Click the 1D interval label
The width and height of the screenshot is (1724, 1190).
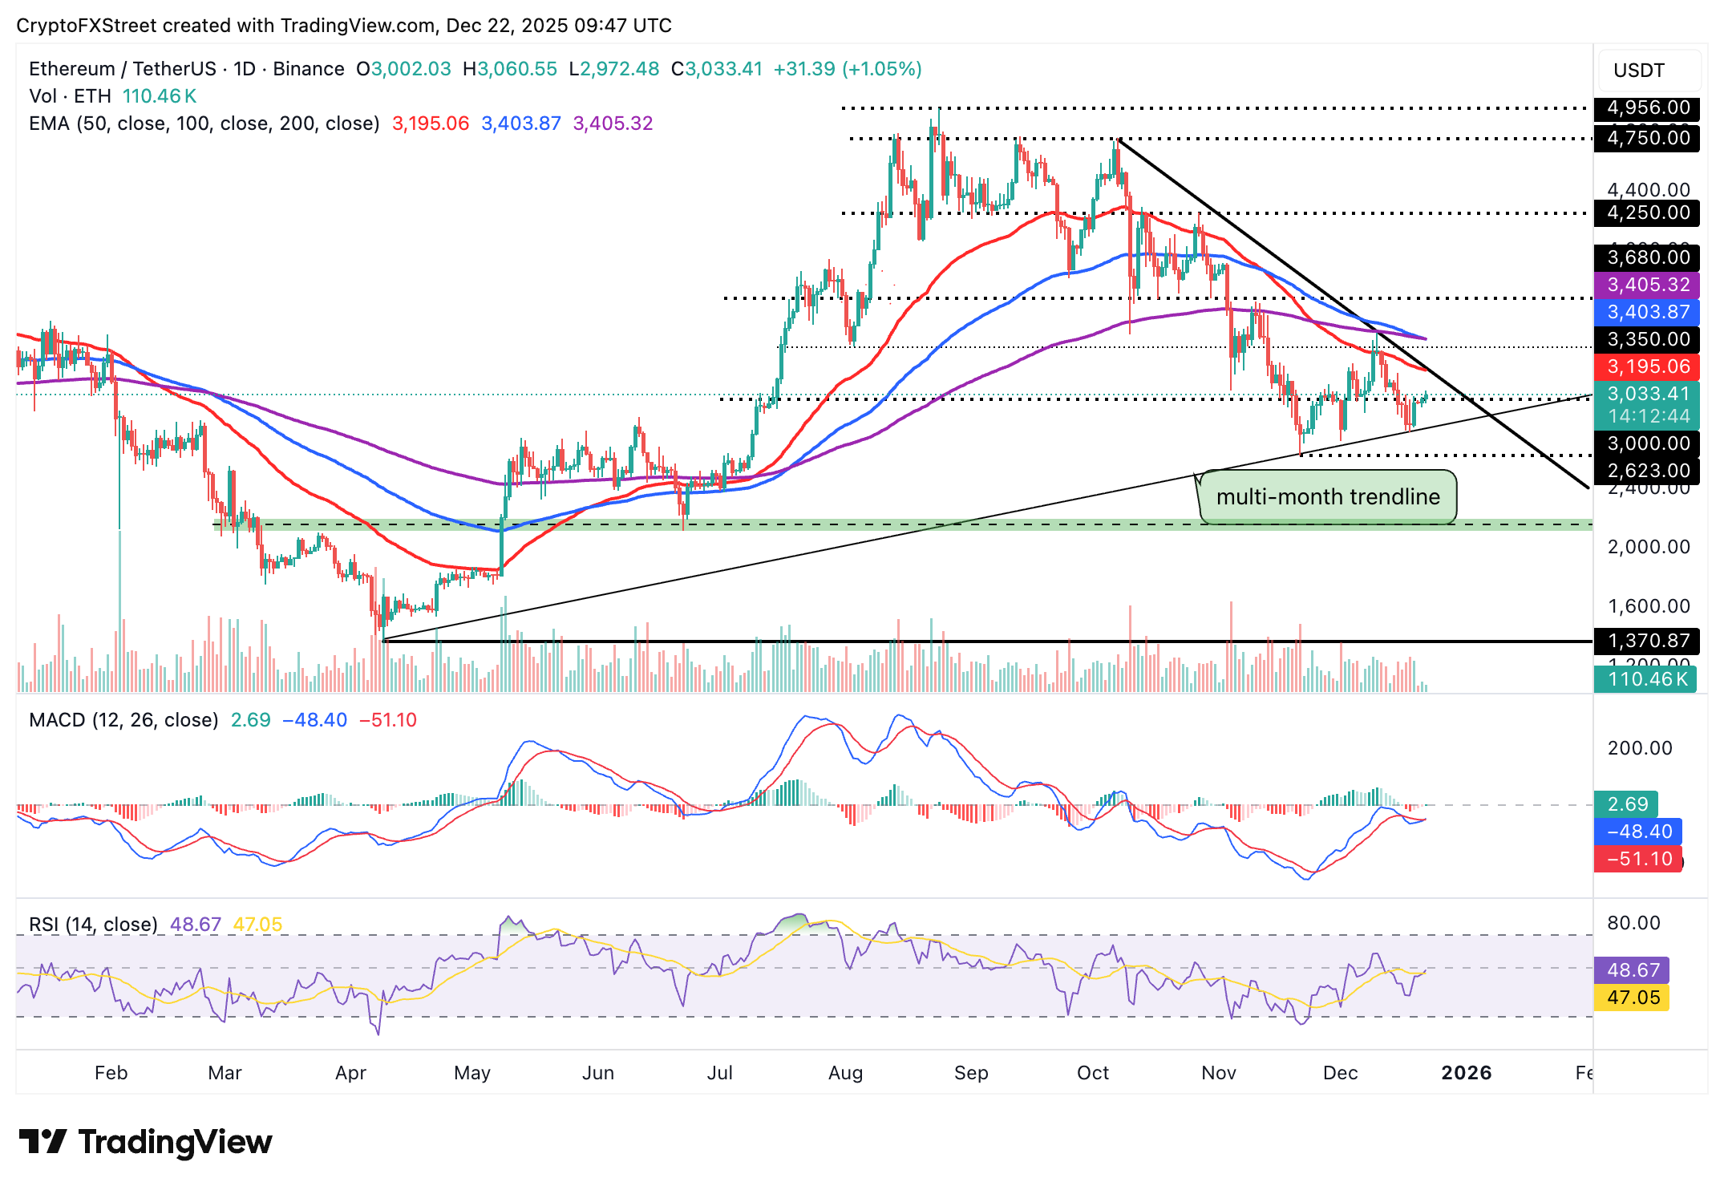click(x=245, y=69)
